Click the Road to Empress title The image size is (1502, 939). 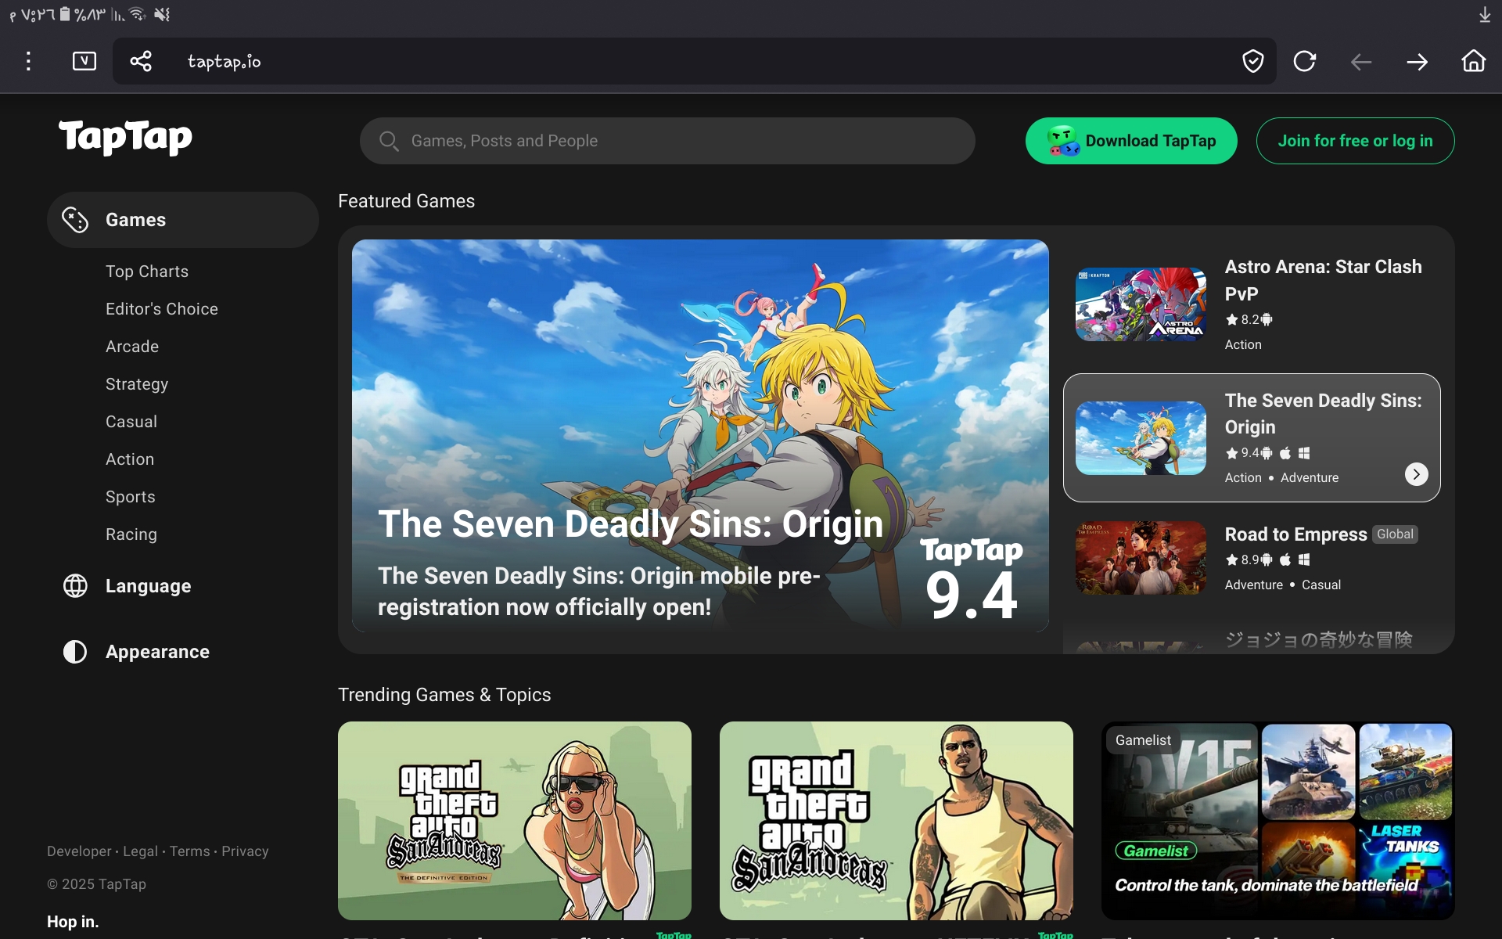tap(1295, 534)
